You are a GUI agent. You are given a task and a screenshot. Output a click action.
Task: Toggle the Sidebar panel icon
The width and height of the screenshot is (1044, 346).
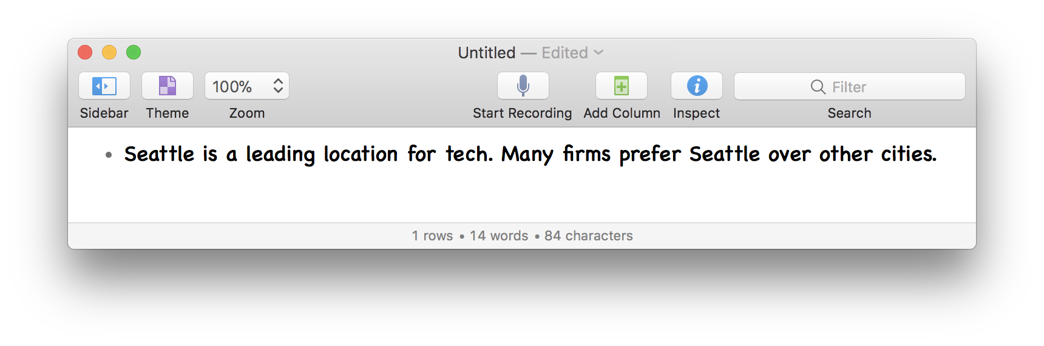[x=104, y=86]
